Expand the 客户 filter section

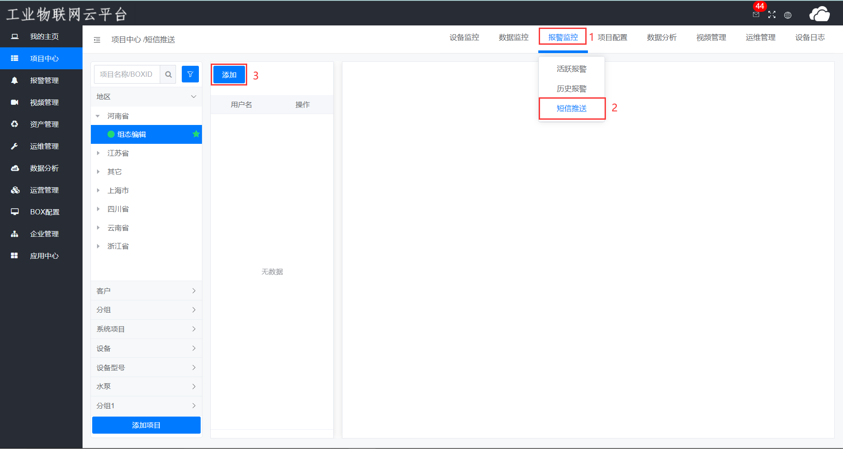[146, 291]
